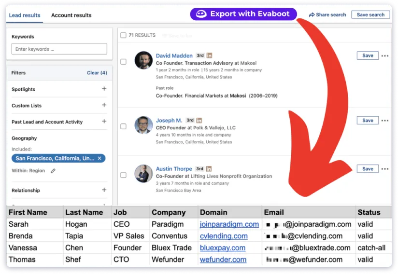Expand the Relationship filter

point(104,190)
